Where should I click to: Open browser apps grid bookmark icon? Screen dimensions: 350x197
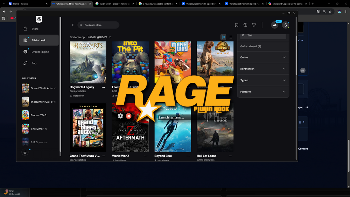pyautogui.click(x=3, y=18)
